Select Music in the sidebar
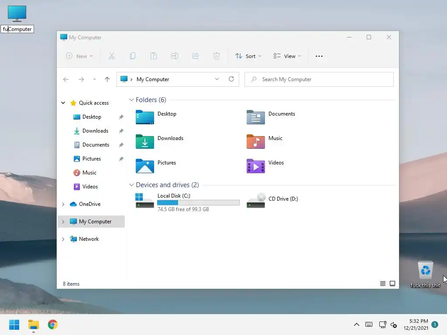Viewport: 447px width, 335px height. click(89, 173)
